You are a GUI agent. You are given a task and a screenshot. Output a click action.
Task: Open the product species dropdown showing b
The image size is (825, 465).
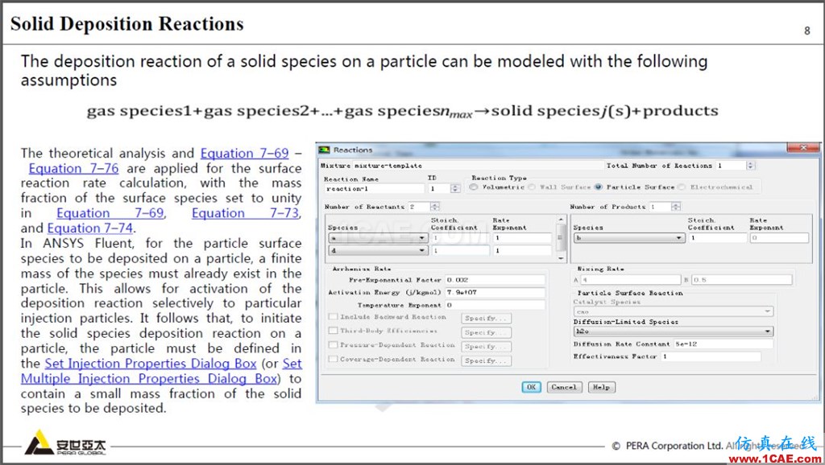point(628,238)
